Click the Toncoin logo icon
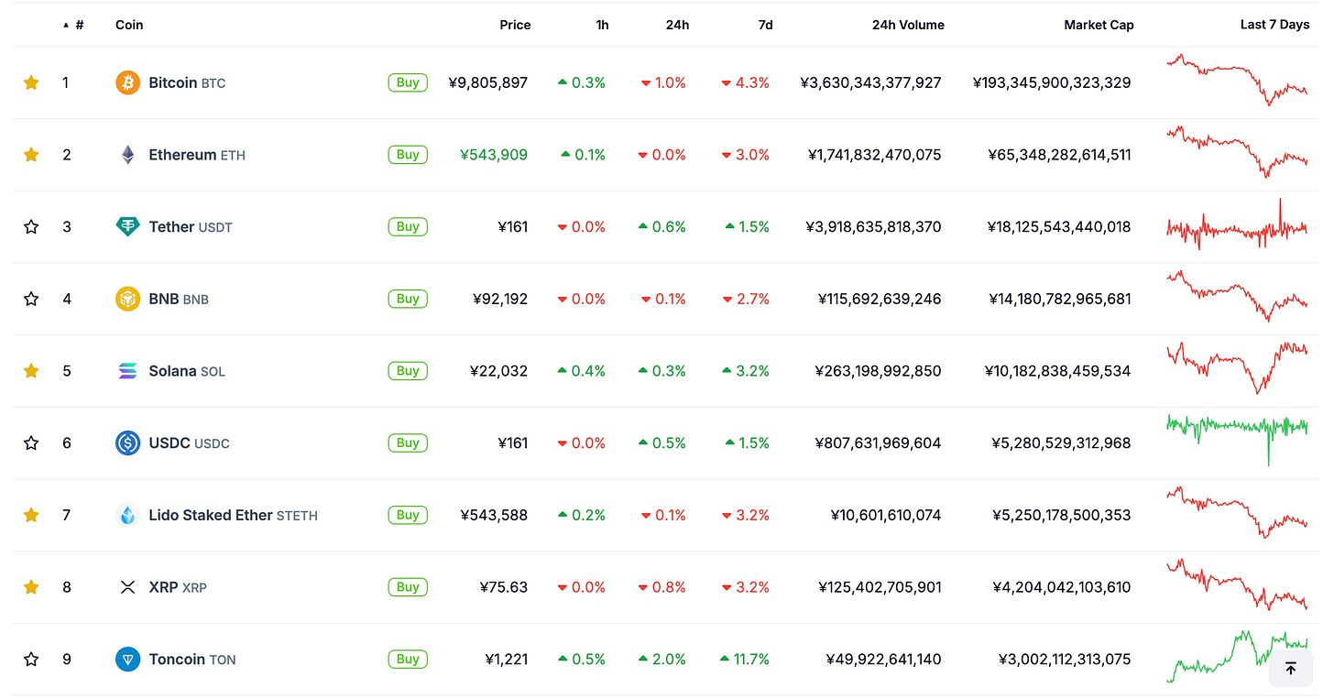 tap(127, 660)
